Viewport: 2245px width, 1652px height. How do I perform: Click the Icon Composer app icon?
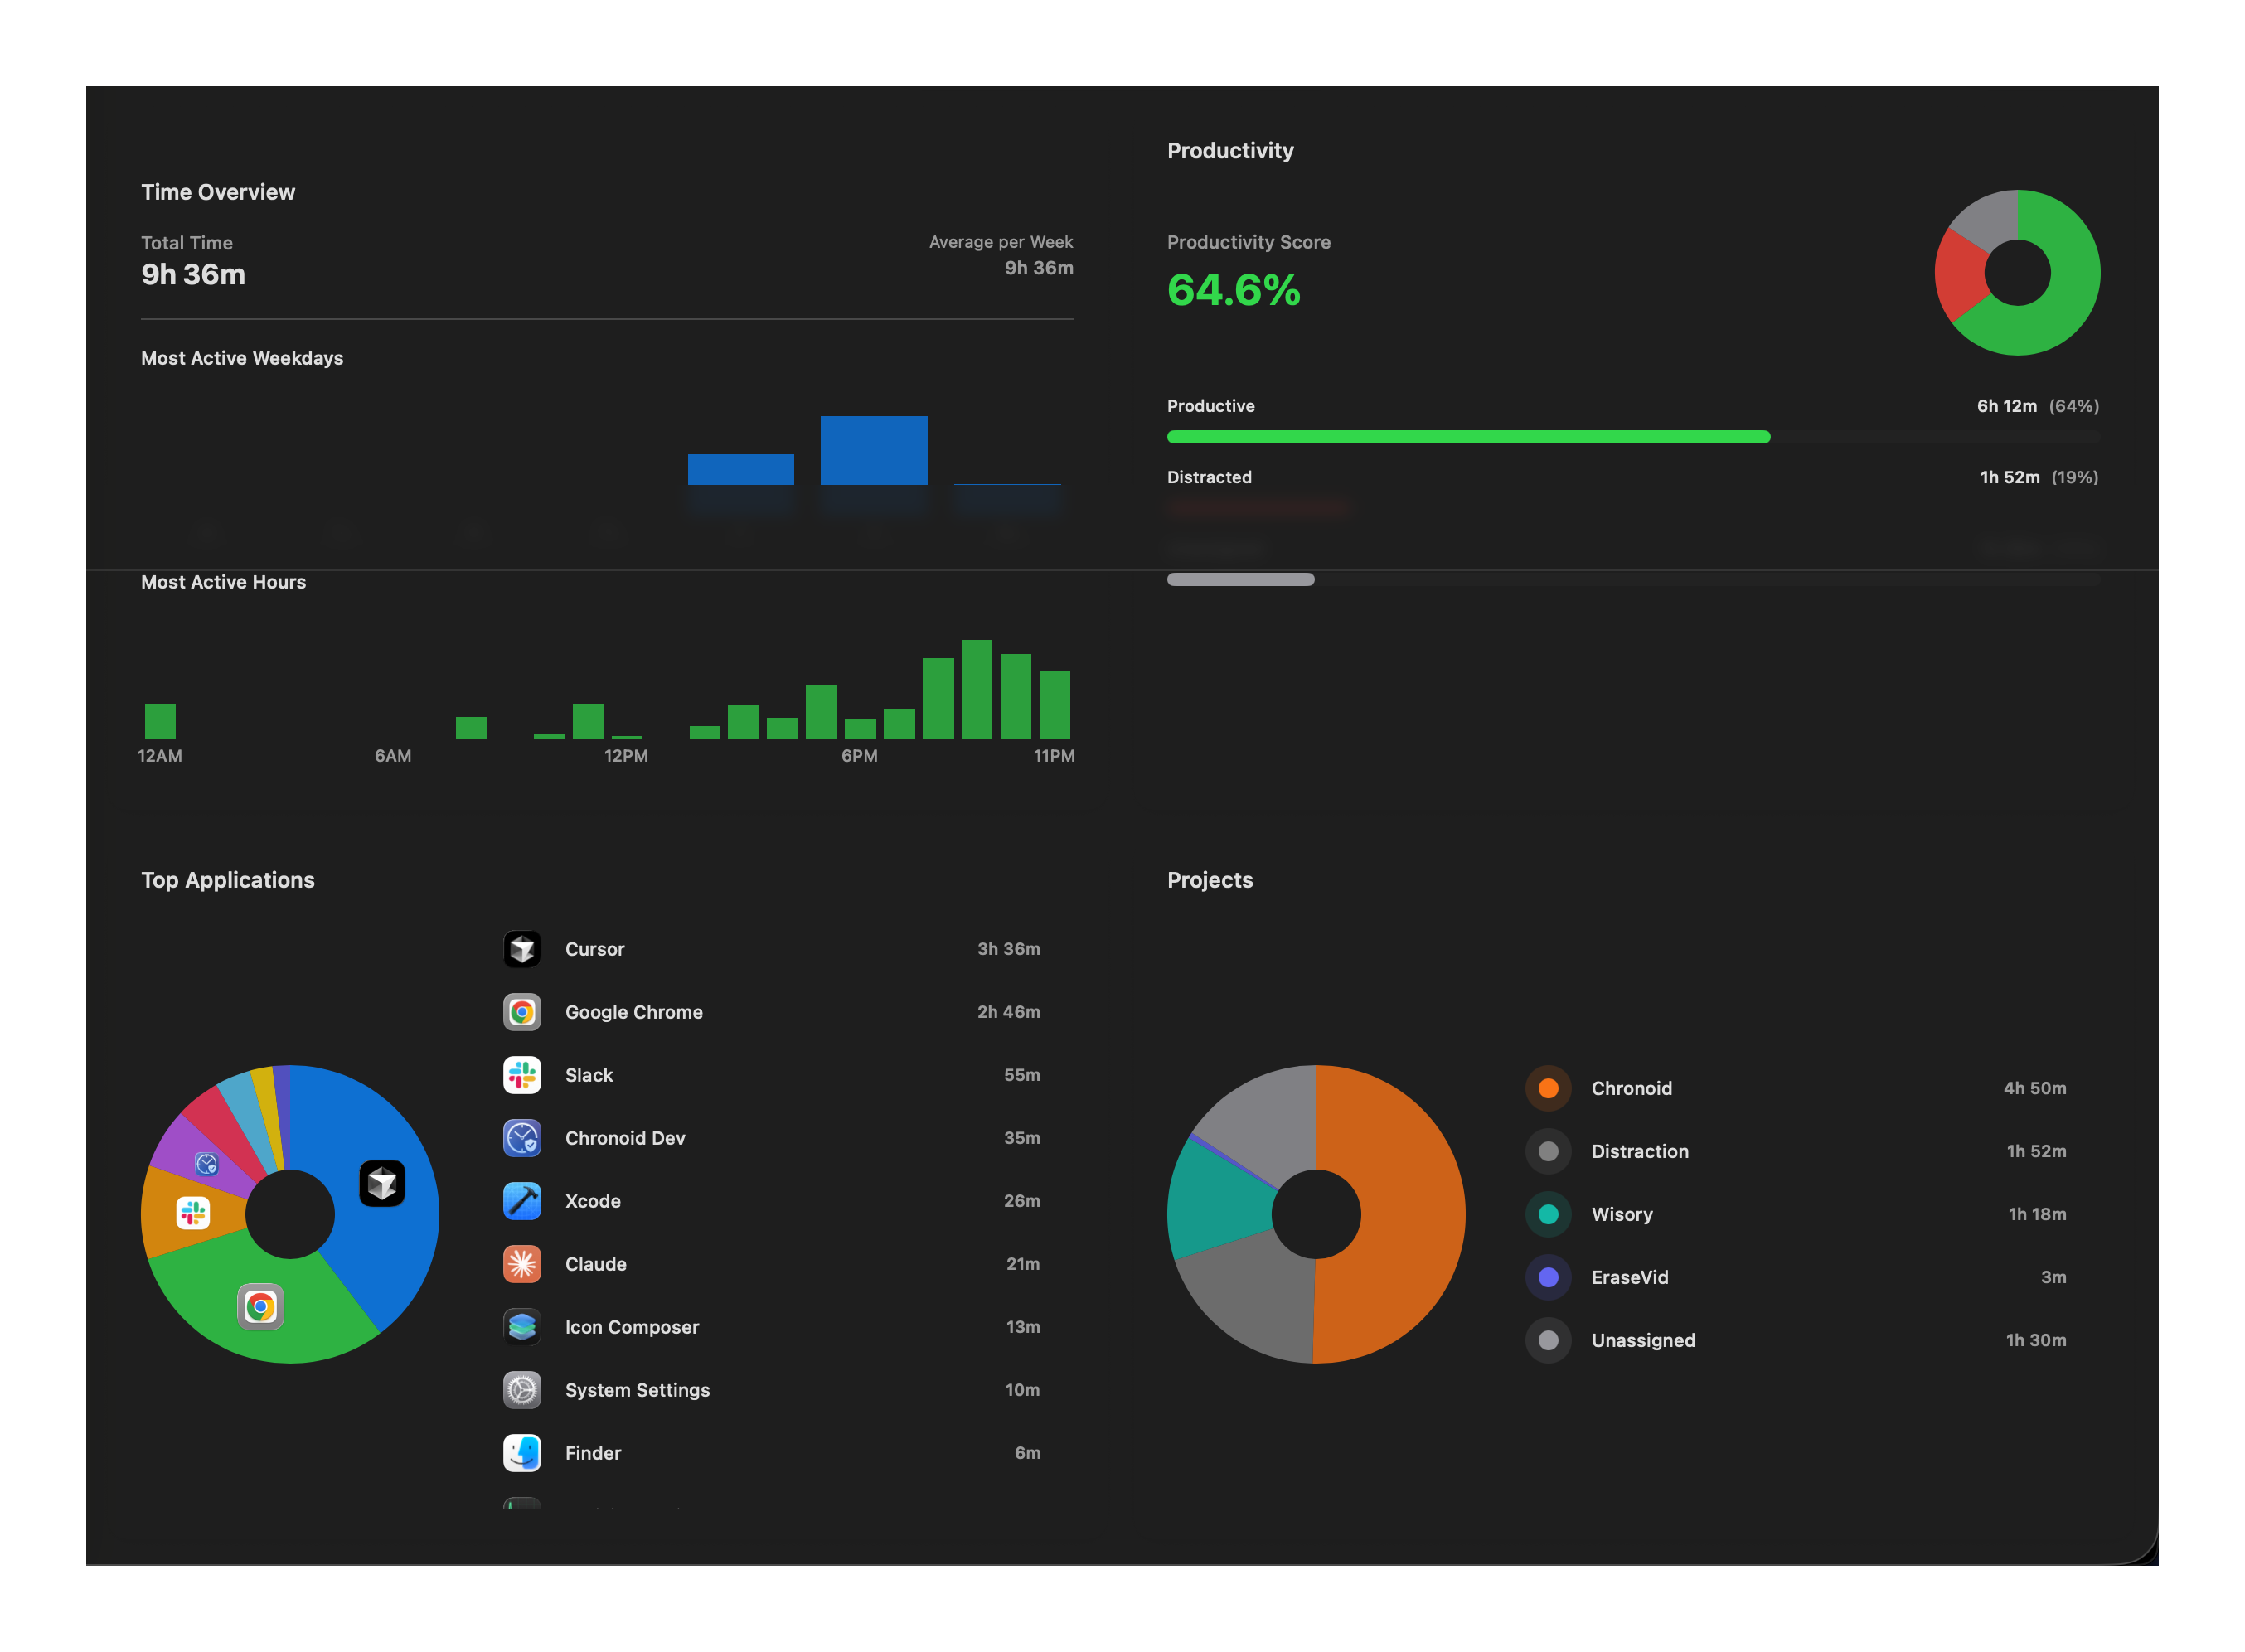pos(522,1327)
